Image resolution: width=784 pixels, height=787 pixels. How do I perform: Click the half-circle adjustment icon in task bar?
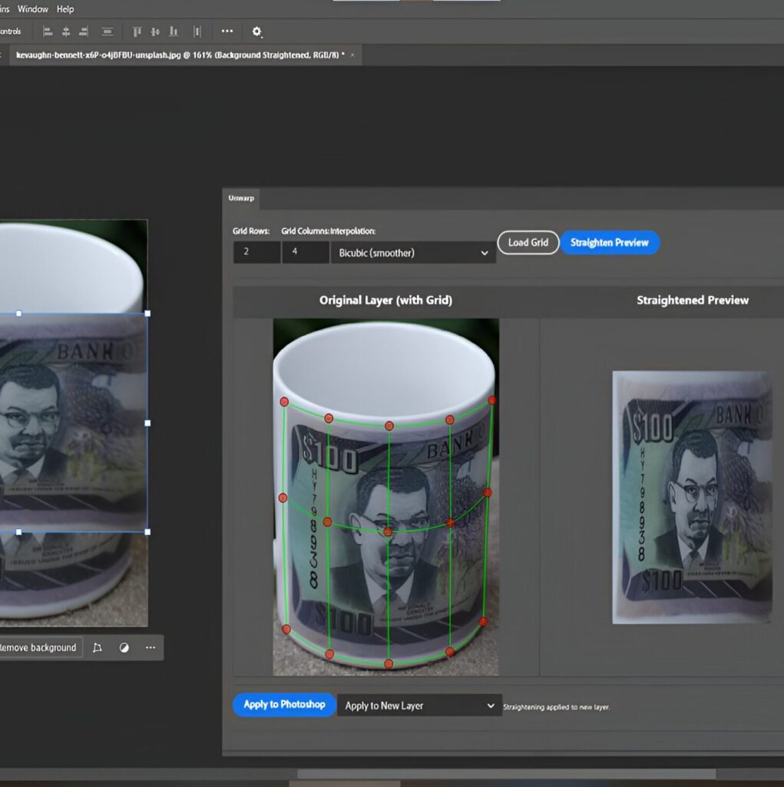click(x=124, y=647)
